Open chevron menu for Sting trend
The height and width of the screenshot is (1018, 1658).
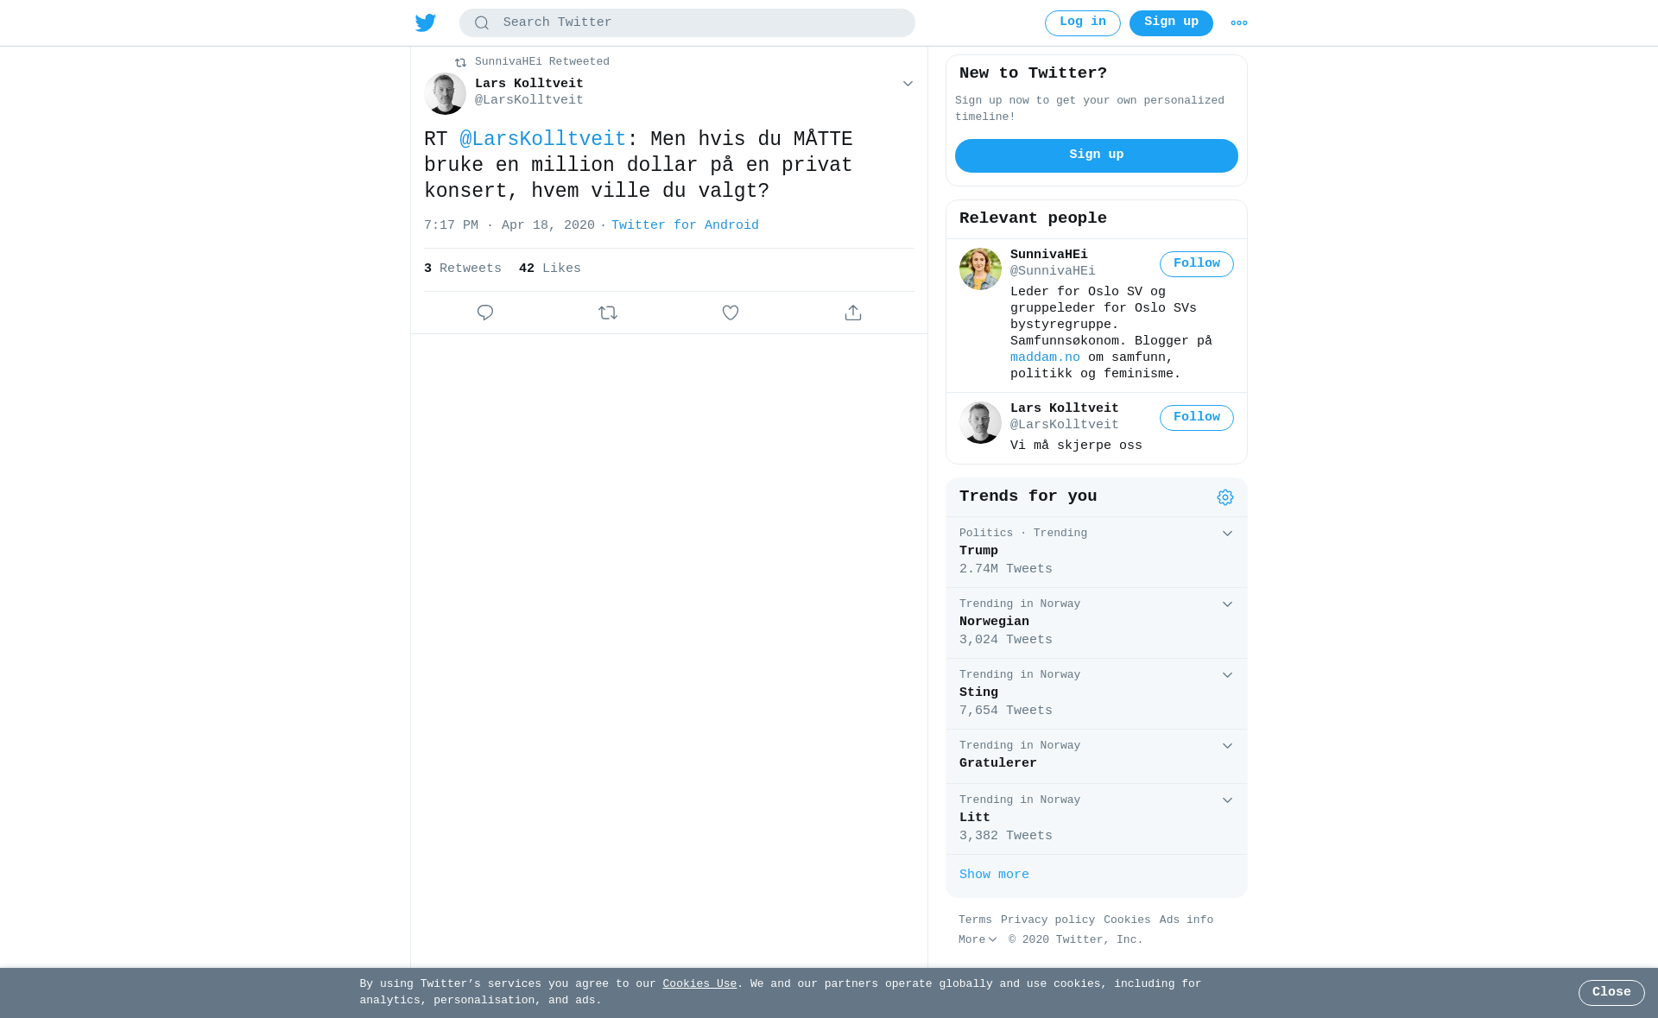1227,675
